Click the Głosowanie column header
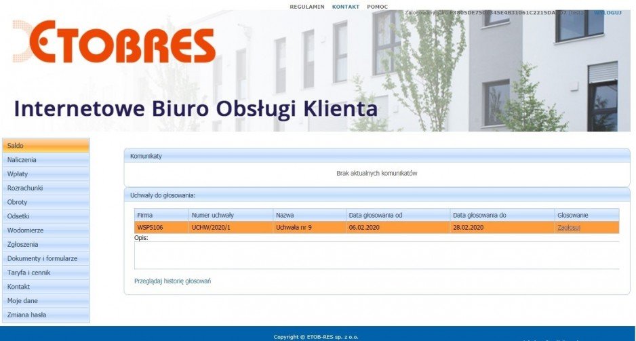Screen dimensions: 636x341 tap(587, 215)
